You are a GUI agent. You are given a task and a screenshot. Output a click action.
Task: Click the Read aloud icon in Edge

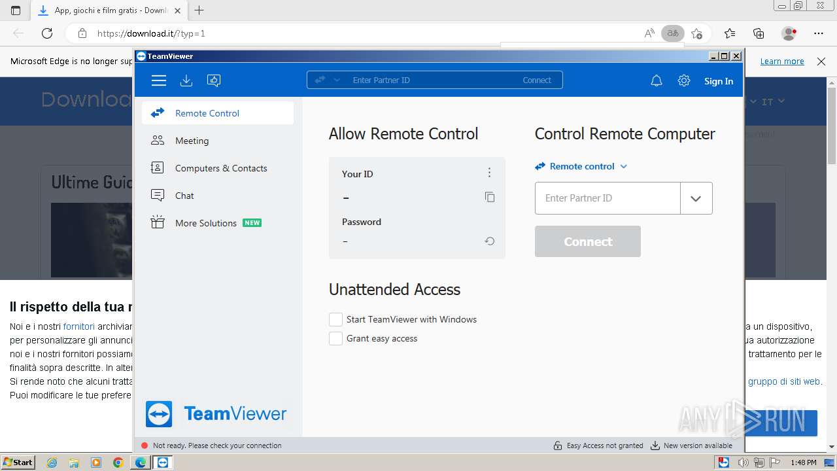649,33
